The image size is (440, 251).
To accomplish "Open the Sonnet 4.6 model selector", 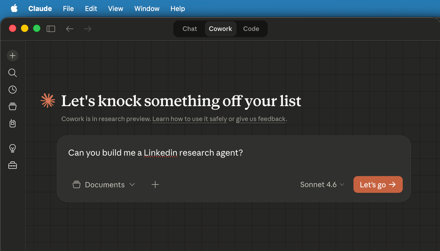I will pos(322,185).
